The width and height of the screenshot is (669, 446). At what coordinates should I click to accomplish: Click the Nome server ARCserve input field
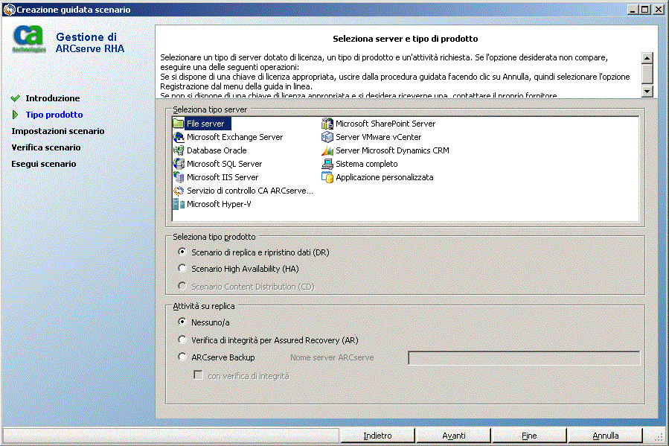(x=524, y=357)
